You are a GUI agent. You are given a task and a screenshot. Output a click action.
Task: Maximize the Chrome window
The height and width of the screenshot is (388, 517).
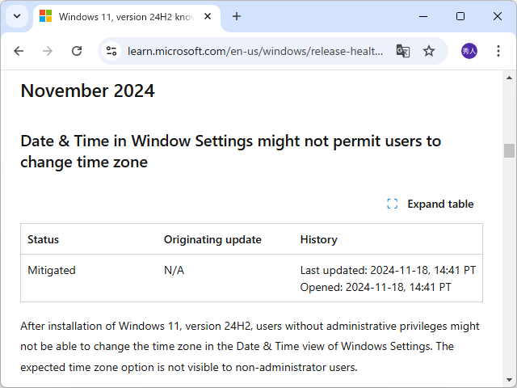click(460, 16)
